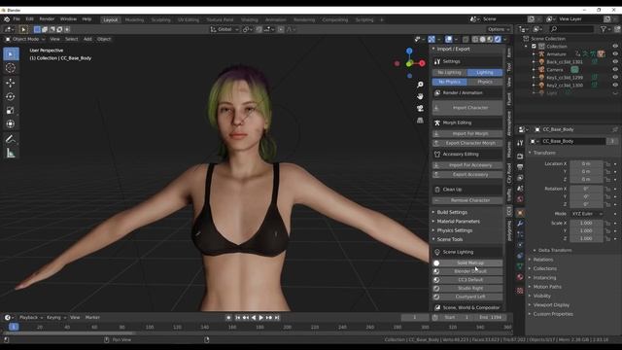Toggle the Collection exclude checkbox
Image resolution: width=622 pixels, height=350 pixels.
click(x=534, y=47)
